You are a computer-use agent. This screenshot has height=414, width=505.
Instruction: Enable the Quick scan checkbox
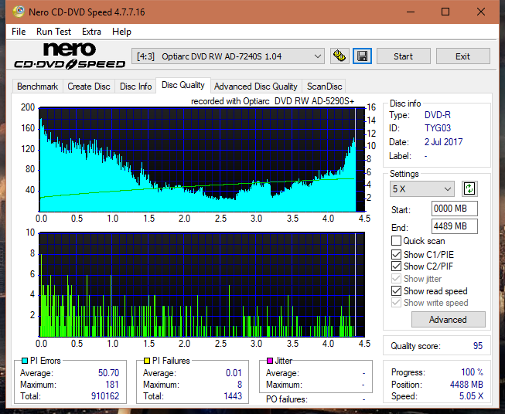(396, 241)
